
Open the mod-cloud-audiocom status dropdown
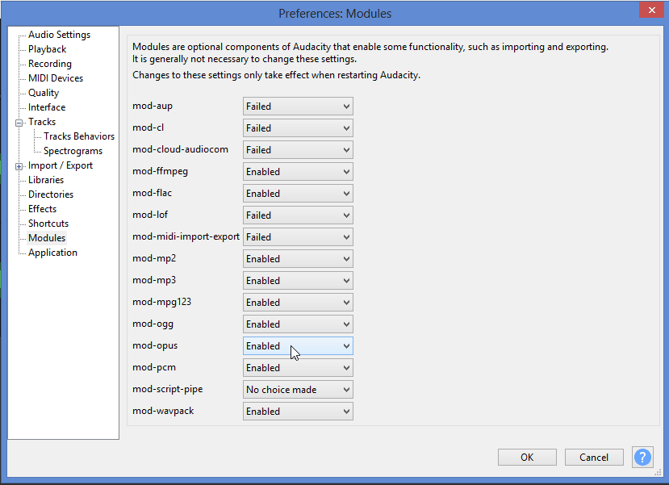click(298, 150)
